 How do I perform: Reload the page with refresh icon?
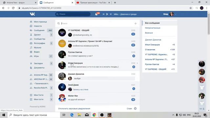coord(13,8)
